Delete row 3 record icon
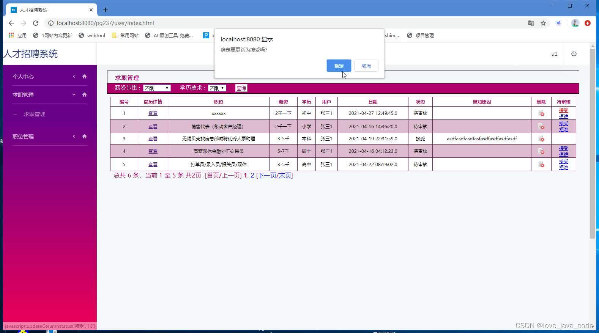The width and height of the screenshot is (599, 333). 541,139
